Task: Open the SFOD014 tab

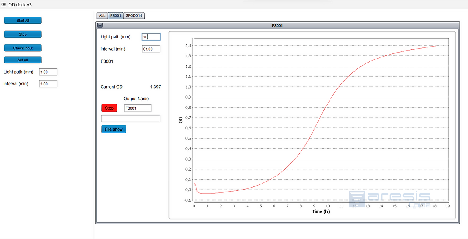Action: [x=134, y=15]
